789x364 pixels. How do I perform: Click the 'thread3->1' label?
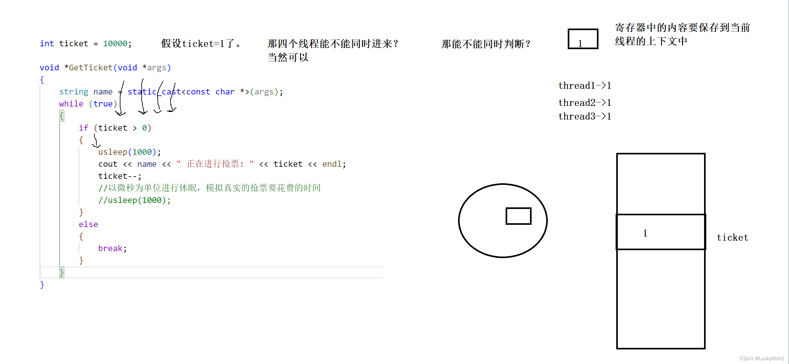(x=585, y=116)
